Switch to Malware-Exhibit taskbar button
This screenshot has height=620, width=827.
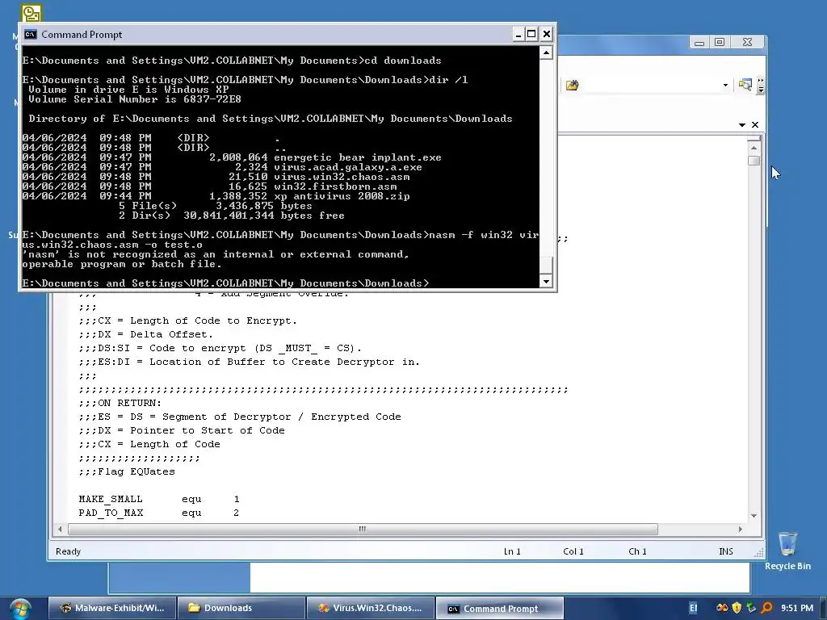click(111, 608)
